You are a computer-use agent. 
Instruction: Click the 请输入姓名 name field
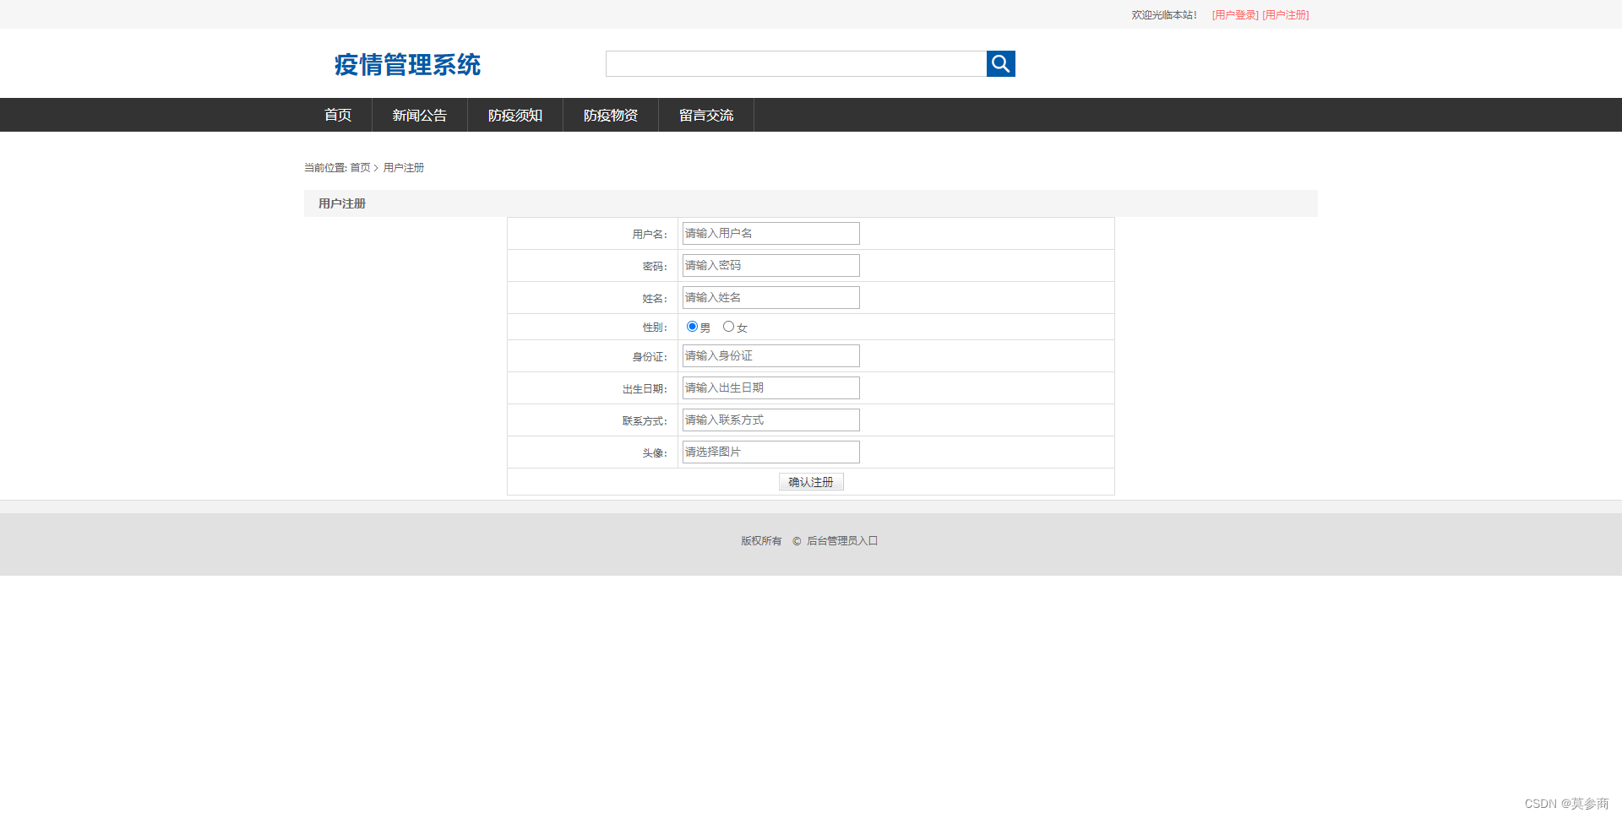coord(771,298)
